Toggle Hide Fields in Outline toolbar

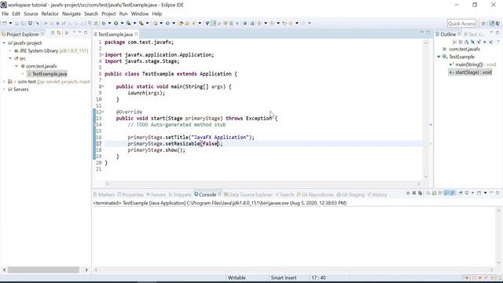pos(473,42)
